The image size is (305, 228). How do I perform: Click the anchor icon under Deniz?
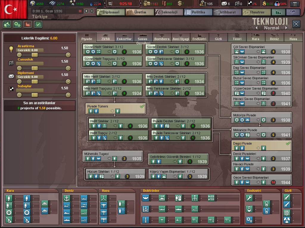pyautogui.click(x=67, y=198)
